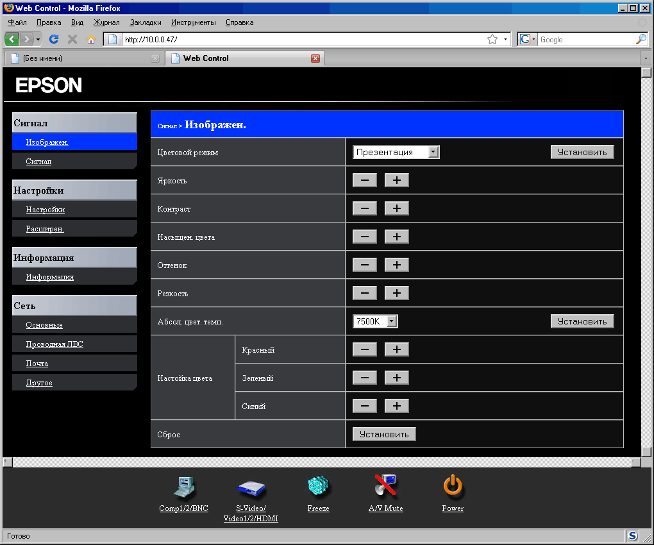This screenshot has height=545, width=654.
Task: Click Установить for Абсол. цвет. темп.
Action: tap(582, 321)
